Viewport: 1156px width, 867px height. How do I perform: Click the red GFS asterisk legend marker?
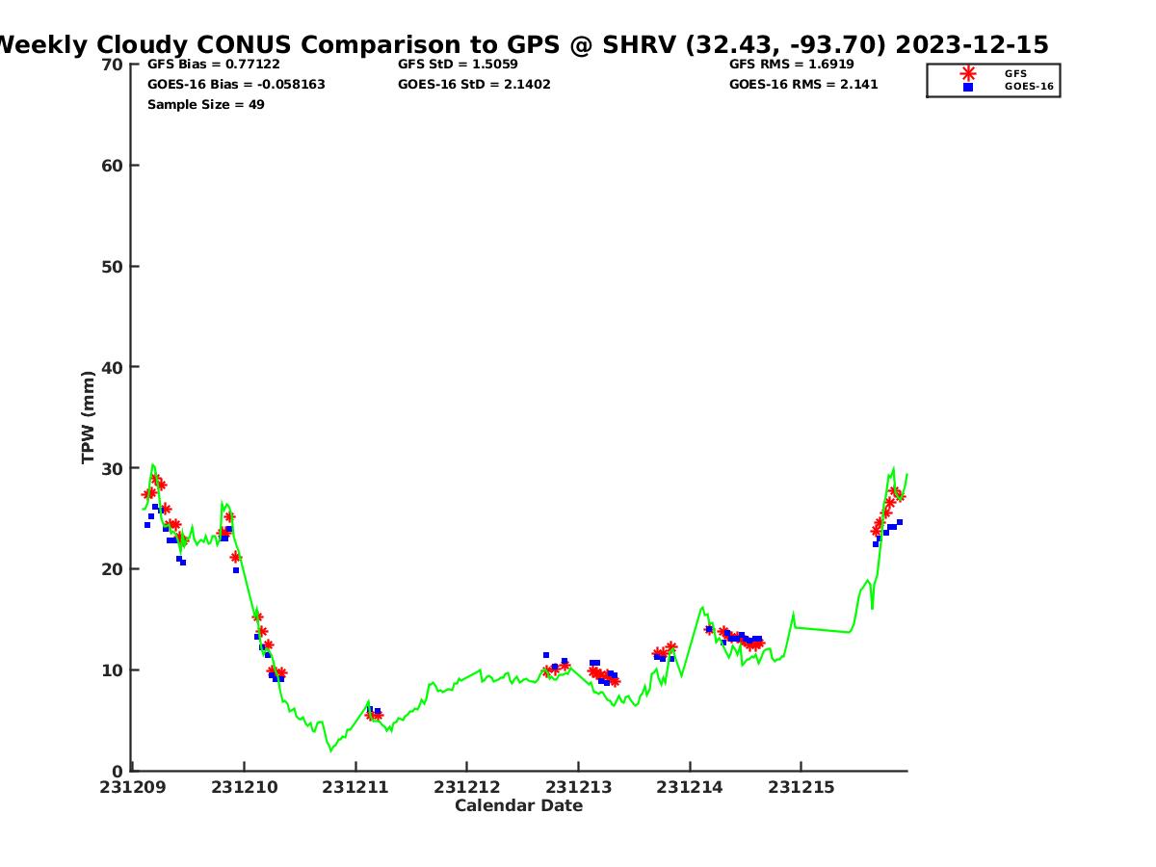pos(968,73)
